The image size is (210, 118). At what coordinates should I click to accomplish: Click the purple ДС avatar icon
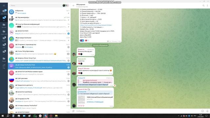tap(11, 66)
